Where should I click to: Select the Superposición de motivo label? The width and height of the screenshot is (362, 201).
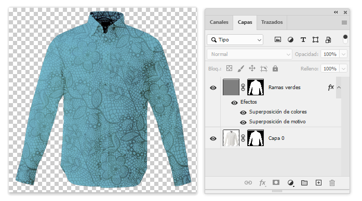(277, 122)
